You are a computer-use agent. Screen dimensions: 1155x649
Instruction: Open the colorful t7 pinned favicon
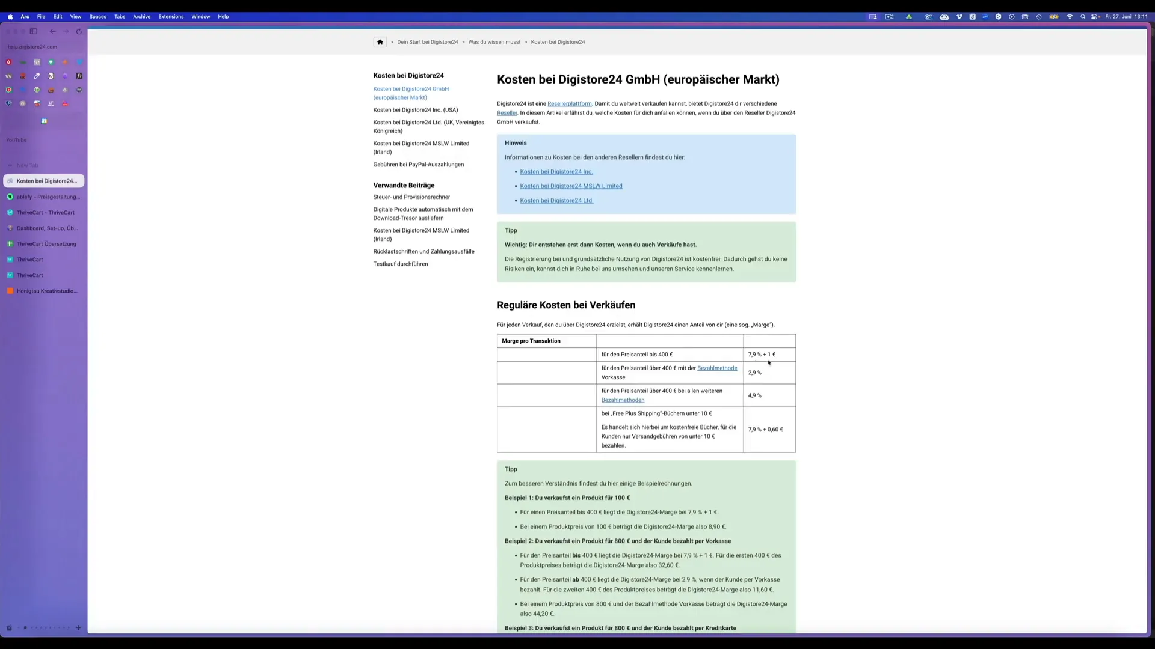tap(44, 121)
